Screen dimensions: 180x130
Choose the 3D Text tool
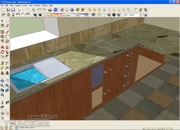click(x=7, y=73)
